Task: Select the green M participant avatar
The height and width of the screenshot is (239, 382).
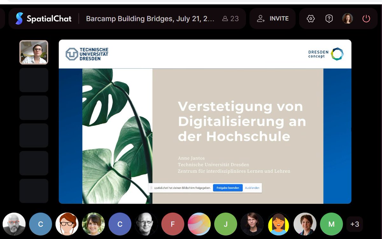Action: point(331,224)
